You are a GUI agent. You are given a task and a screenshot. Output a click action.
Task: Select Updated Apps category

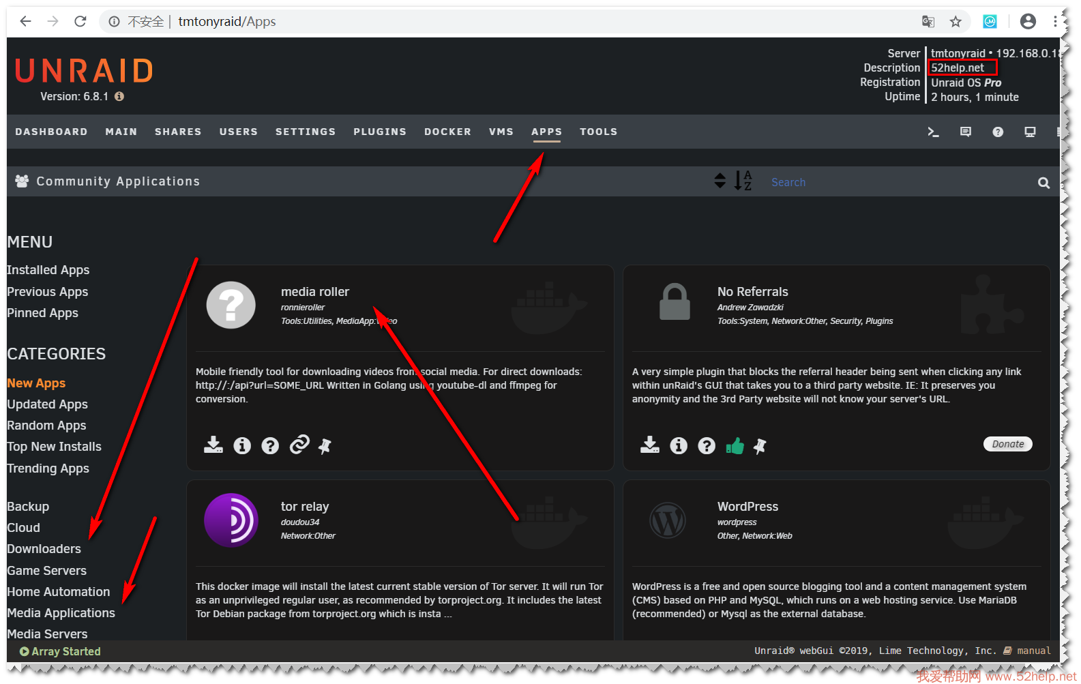click(x=48, y=404)
